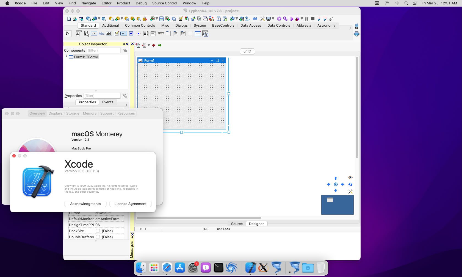Image resolution: width=462 pixels, height=277 pixels.
Task: Click the blue right arrow in designer navigator
Action: click(x=342, y=184)
